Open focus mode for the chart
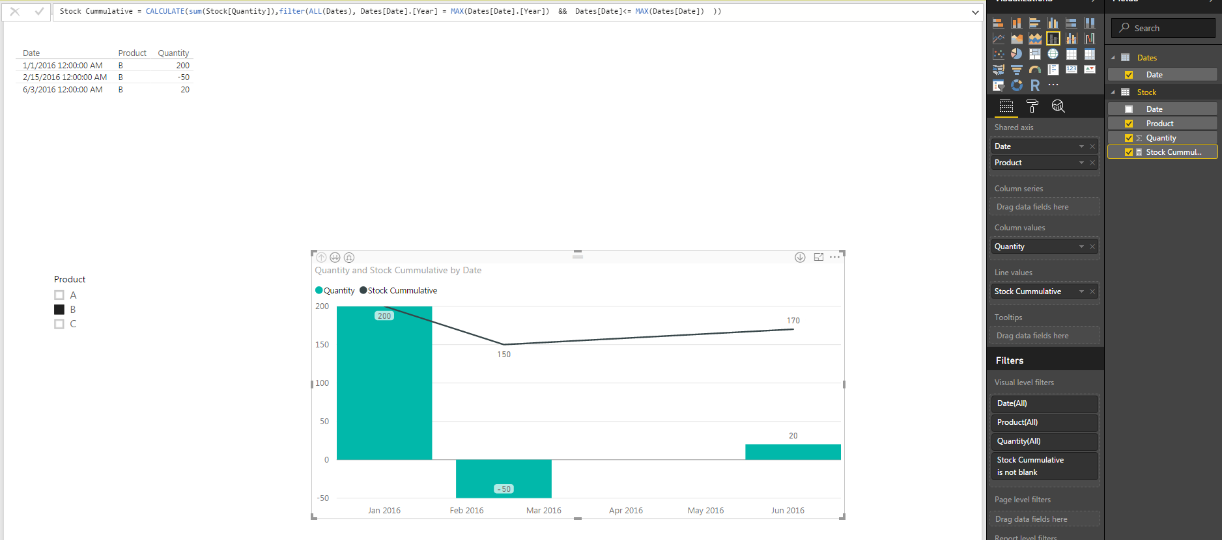This screenshot has height=540, width=1222. 819,257
